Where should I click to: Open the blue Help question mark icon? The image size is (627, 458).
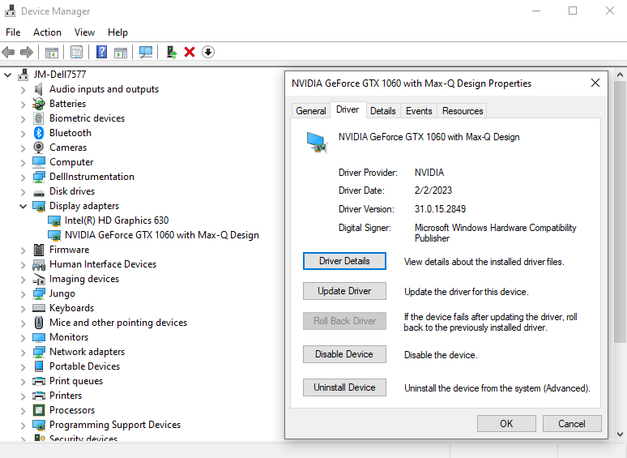pos(102,52)
